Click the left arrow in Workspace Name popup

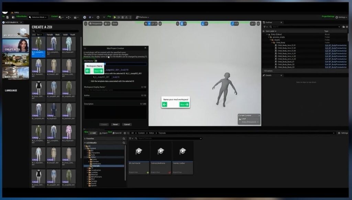pyautogui.click(x=88, y=71)
